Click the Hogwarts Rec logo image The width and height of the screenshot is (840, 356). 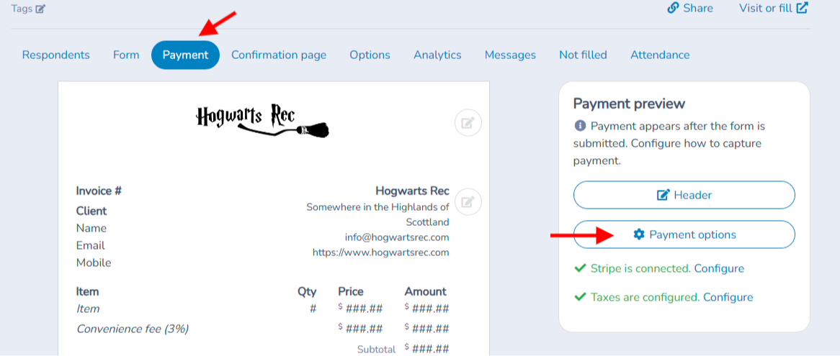point(262,121)
